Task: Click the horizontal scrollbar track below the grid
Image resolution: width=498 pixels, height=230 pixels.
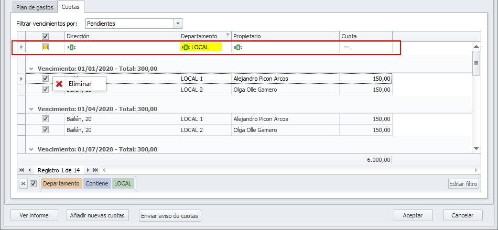Action: [289, 170]
